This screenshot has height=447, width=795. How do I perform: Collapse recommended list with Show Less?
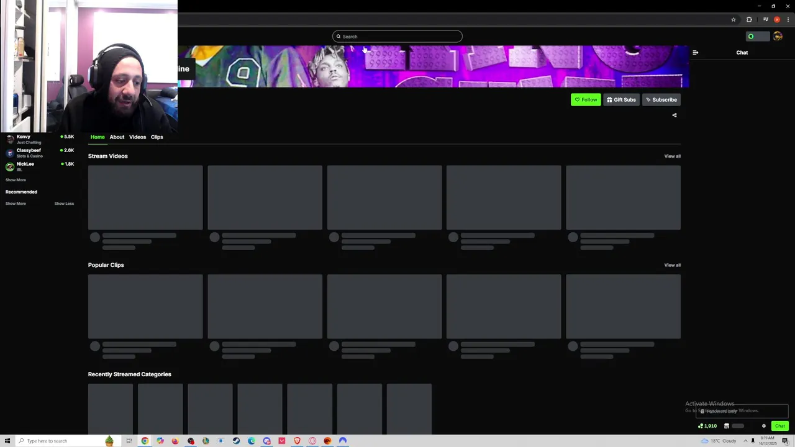(x=64, y=204)
